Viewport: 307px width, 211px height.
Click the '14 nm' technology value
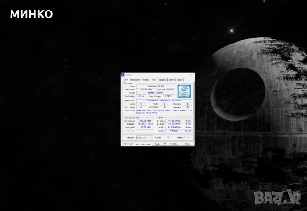142,96
